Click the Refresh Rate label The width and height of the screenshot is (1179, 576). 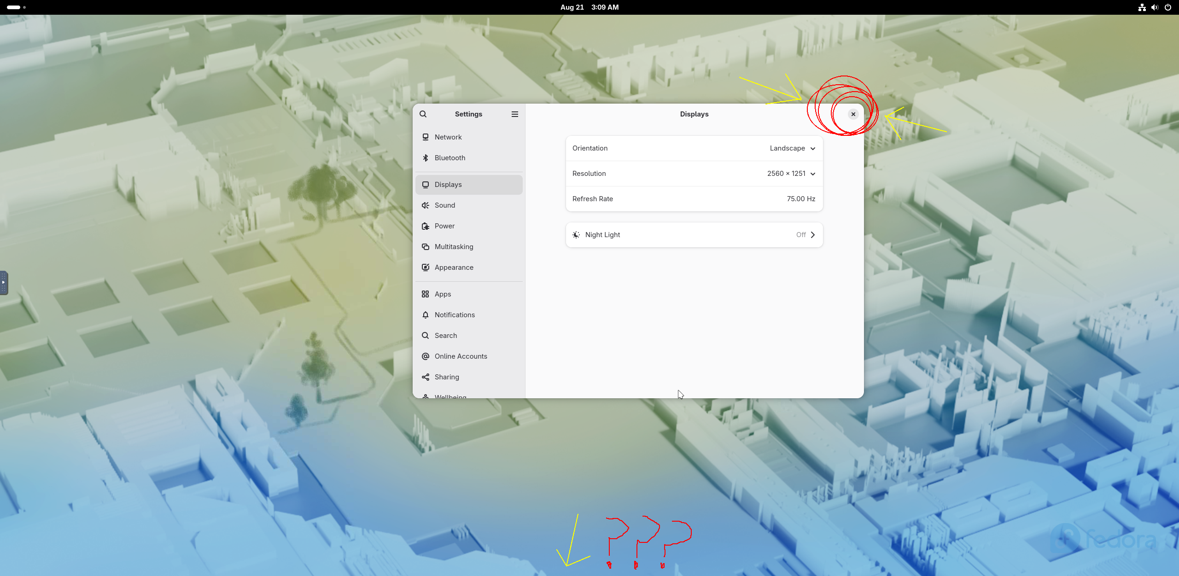[593, 199]
